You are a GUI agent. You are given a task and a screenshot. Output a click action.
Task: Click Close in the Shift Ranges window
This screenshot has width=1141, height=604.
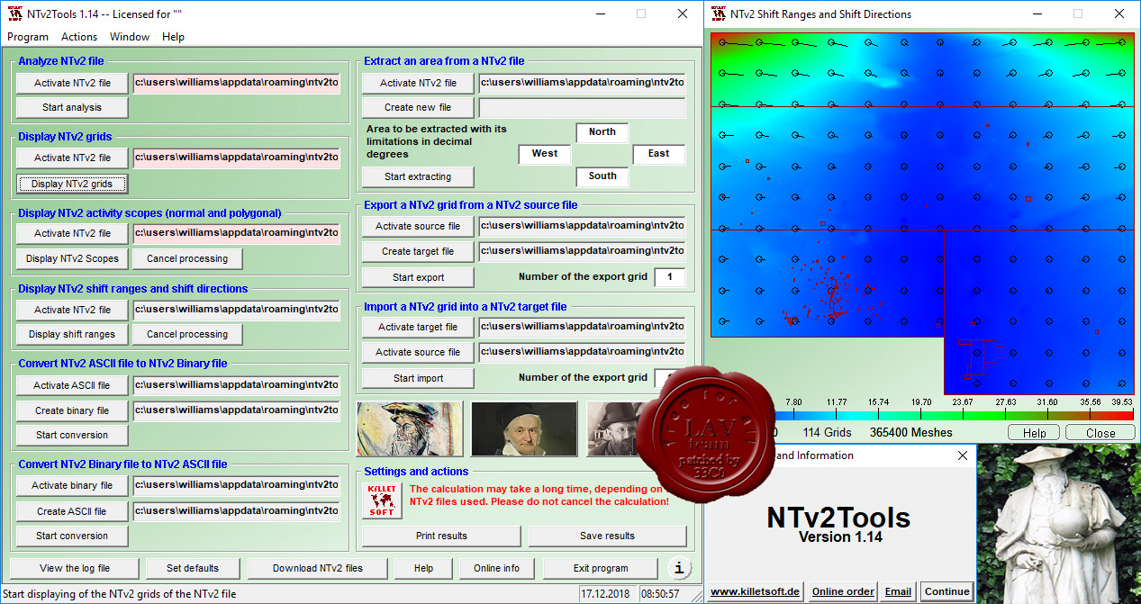(x=1100, y=433)
